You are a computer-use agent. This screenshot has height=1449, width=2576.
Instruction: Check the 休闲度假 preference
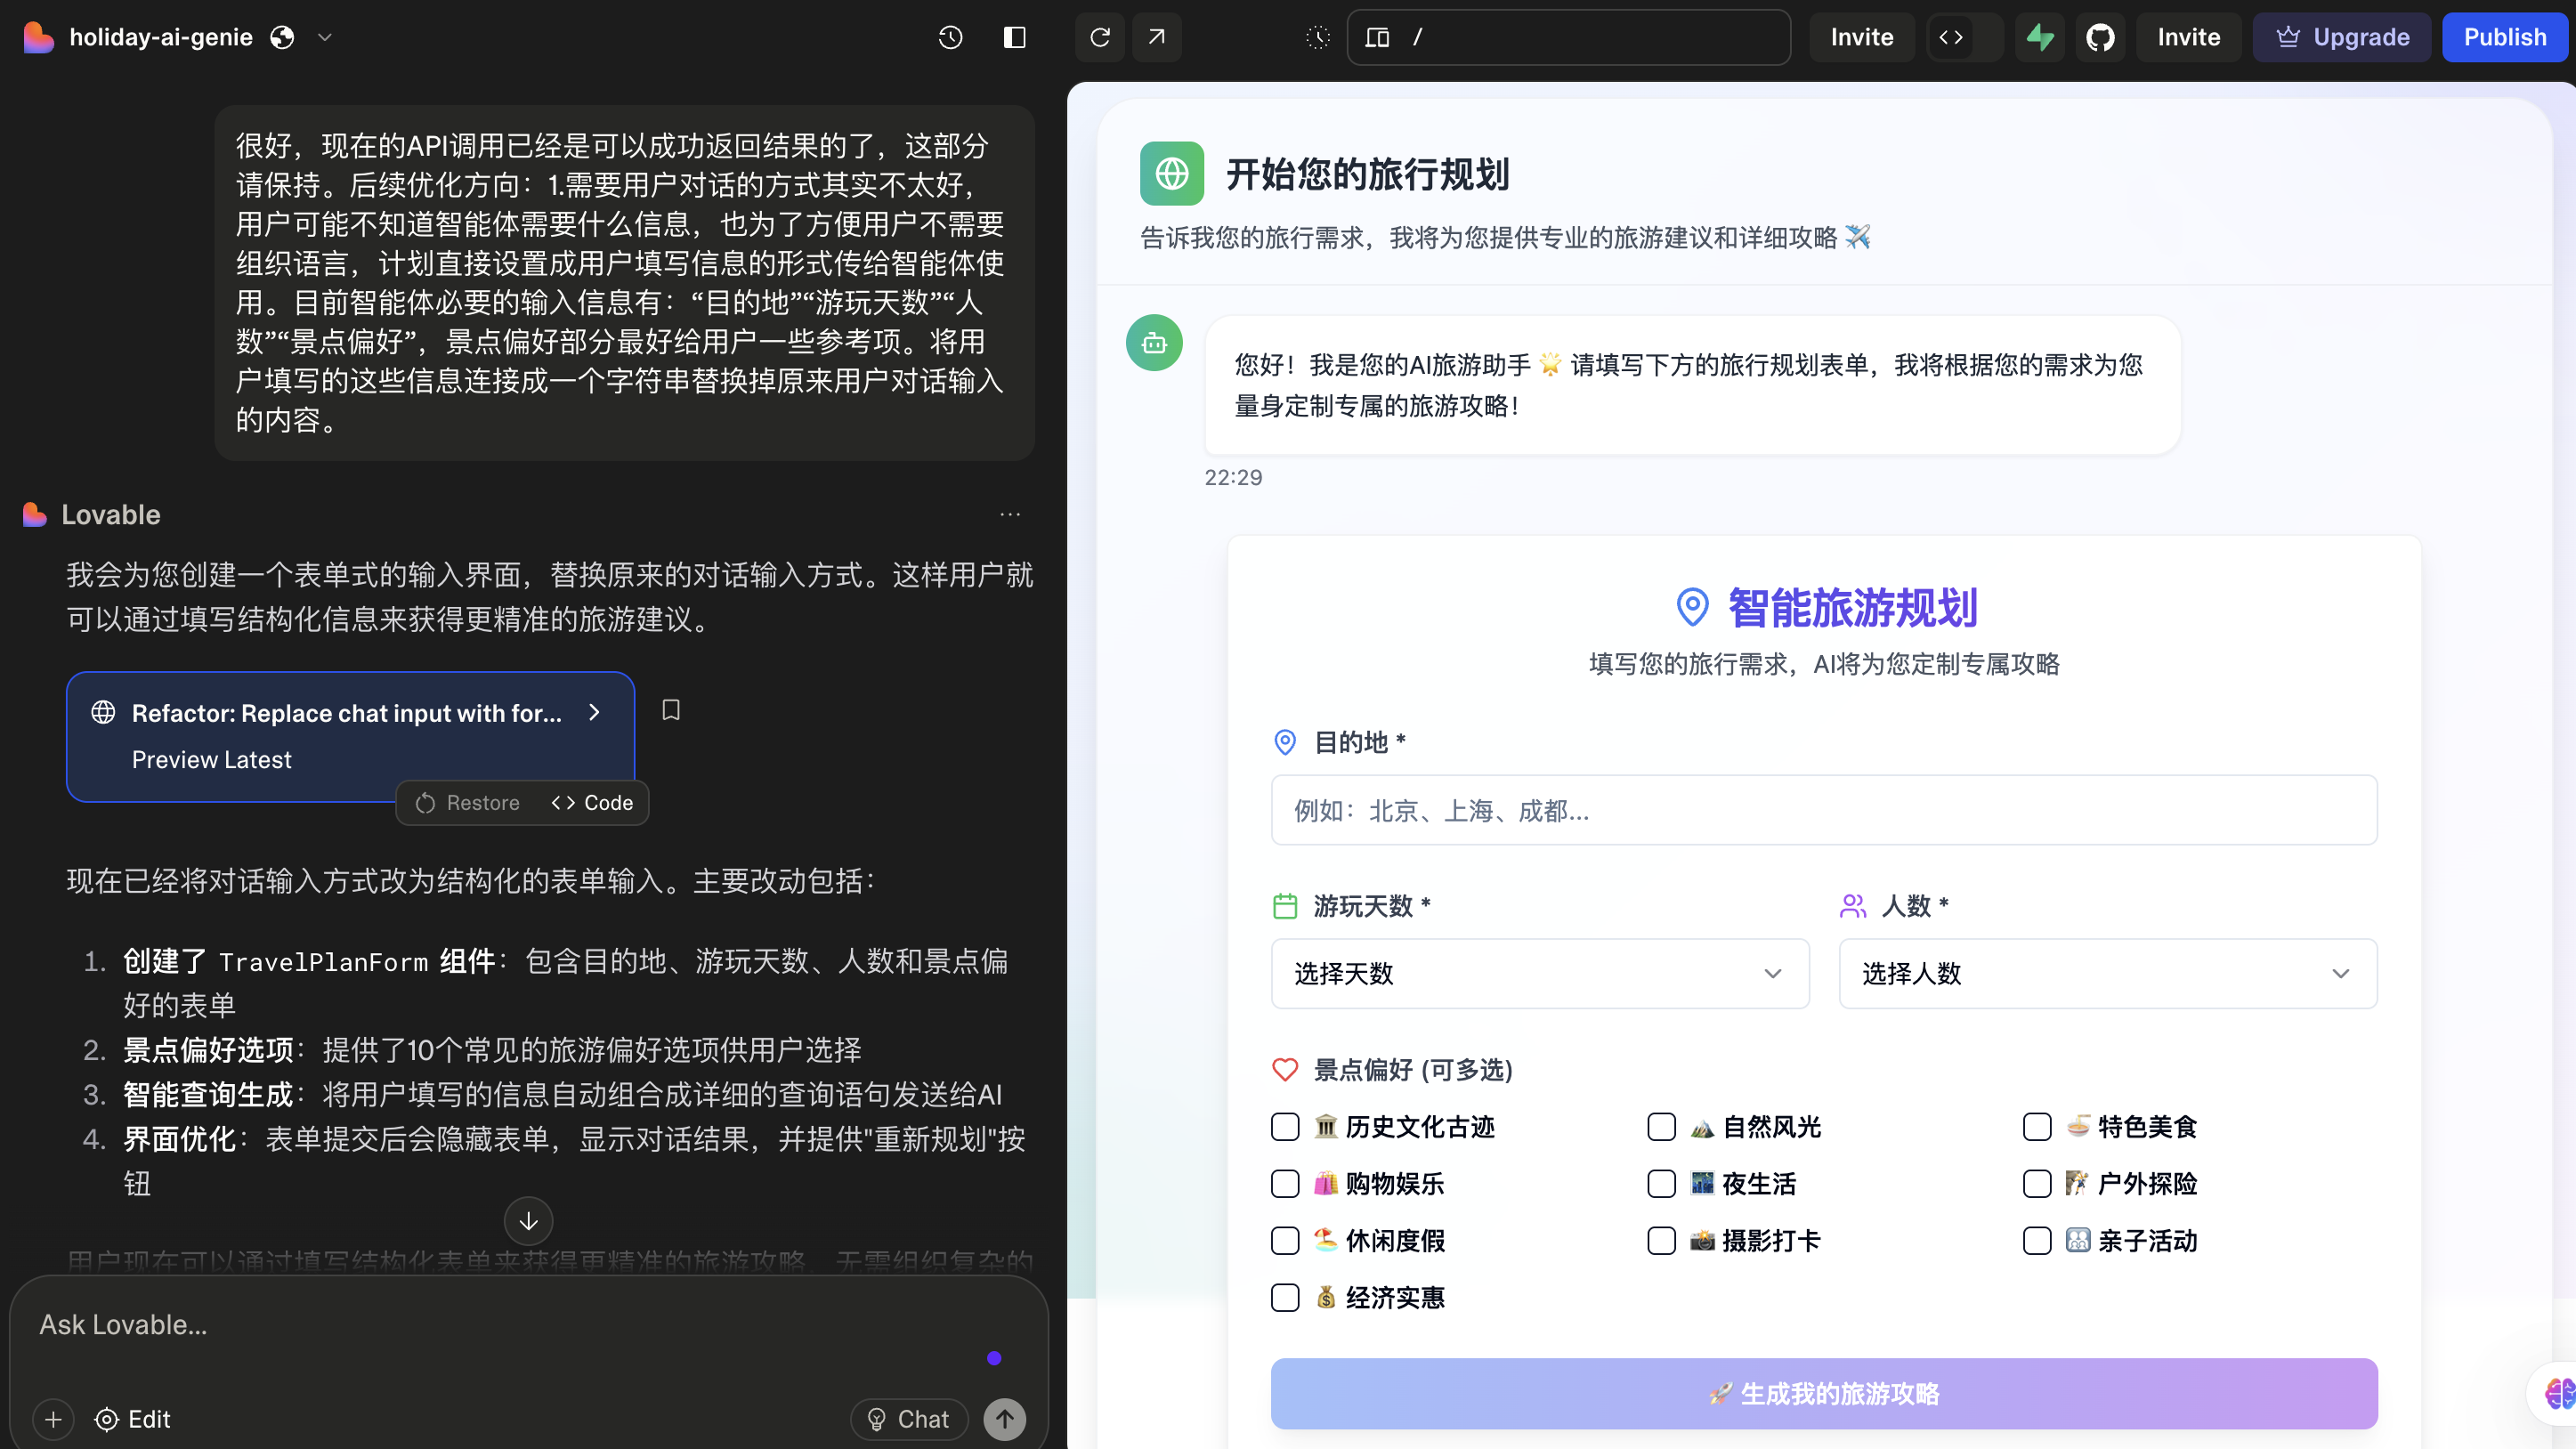click(x=1285, y=1241)
